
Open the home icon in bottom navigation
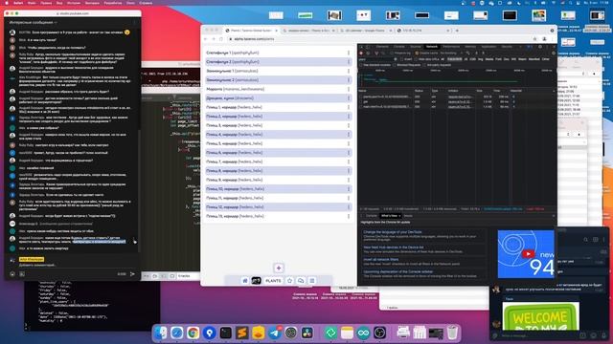tap(245, 280)
